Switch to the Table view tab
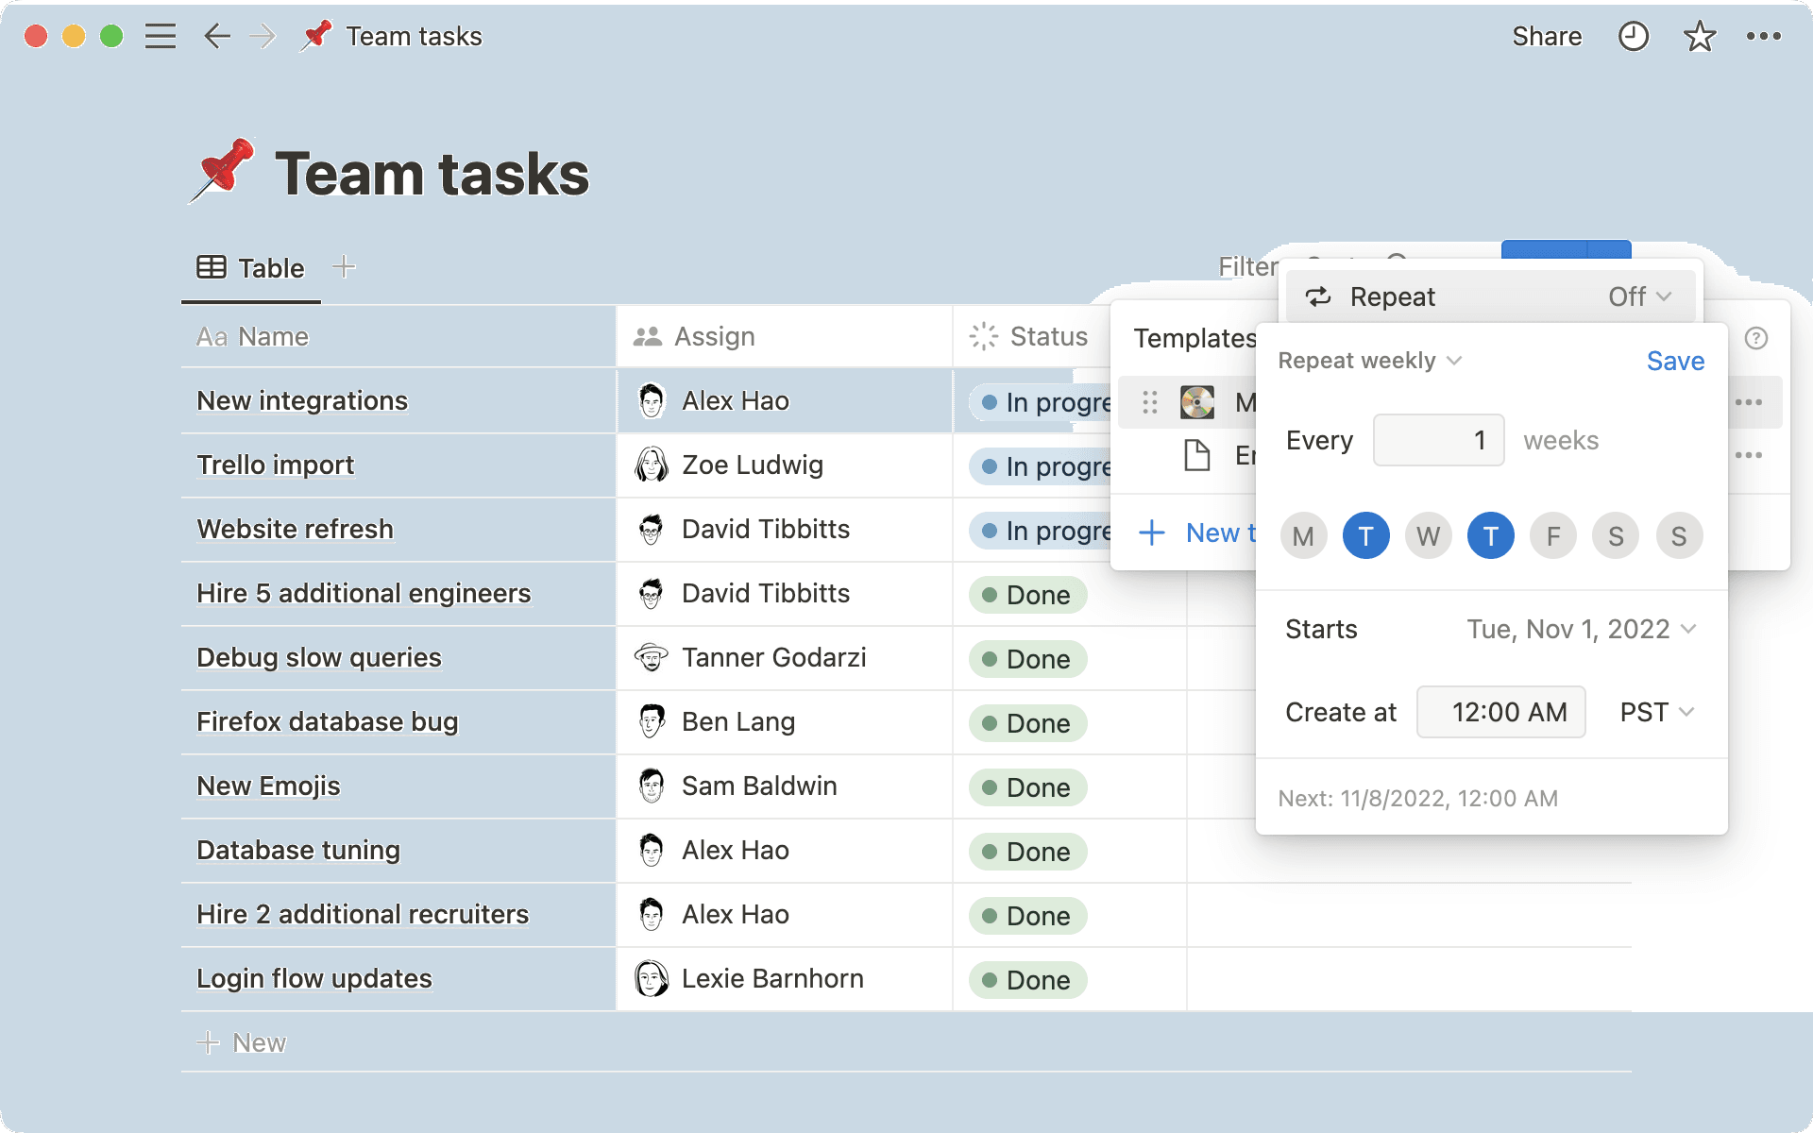Image resolution: width=1813 pixels, height=1133 pixels. pos(250,267)
